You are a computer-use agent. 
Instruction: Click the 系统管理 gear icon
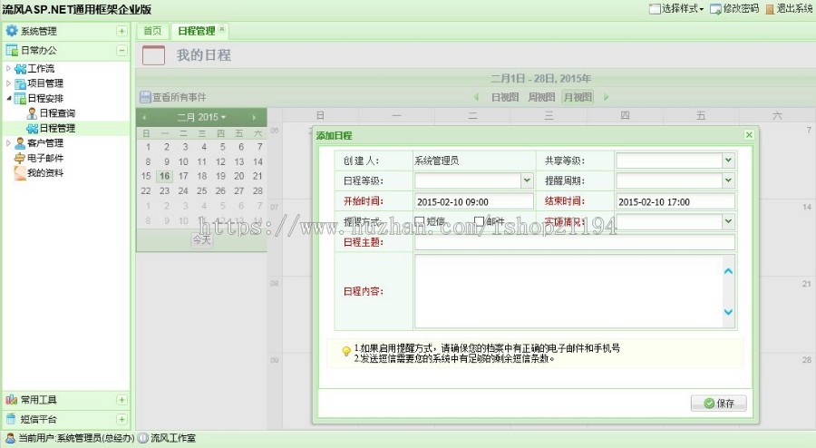12,31
